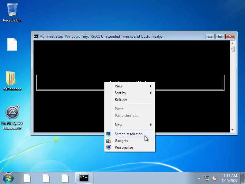
Task: Open the eXPerience folder icon
Action: coord(12,81)
